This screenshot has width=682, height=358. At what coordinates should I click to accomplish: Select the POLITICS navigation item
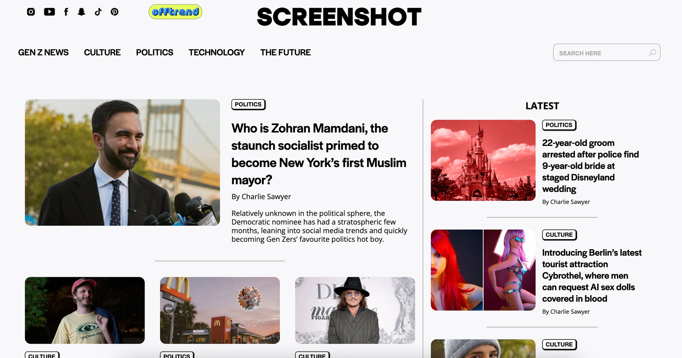[154, 53]
